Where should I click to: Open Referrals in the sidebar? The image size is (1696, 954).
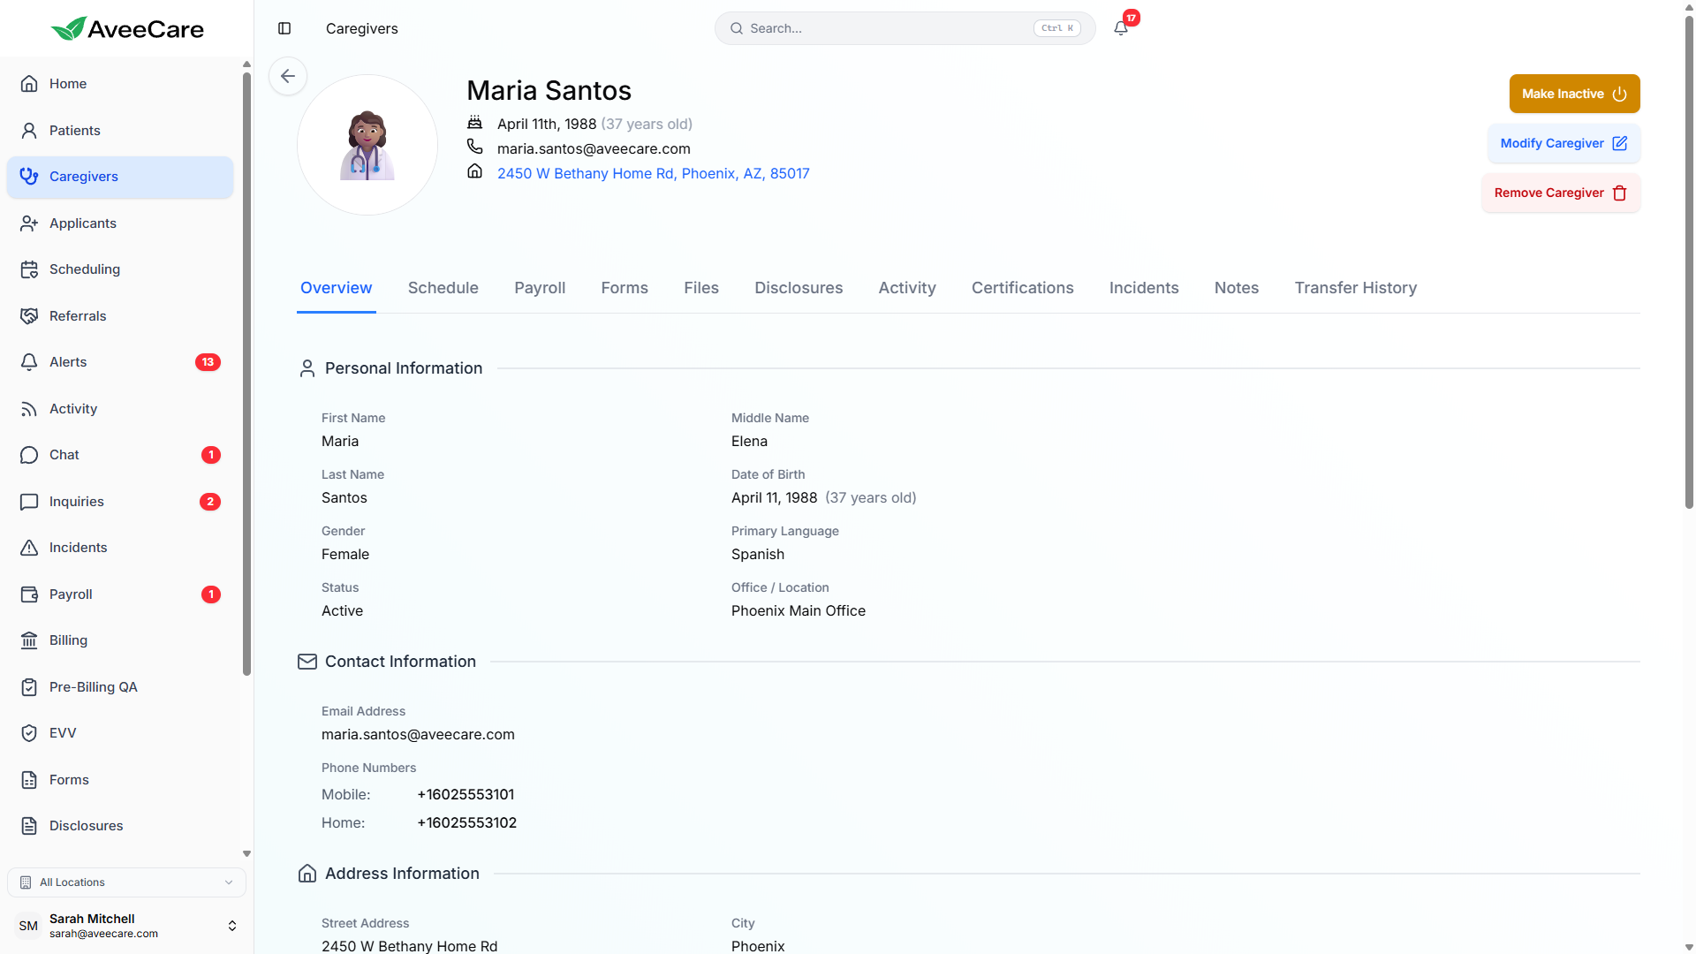pos(78,316)
